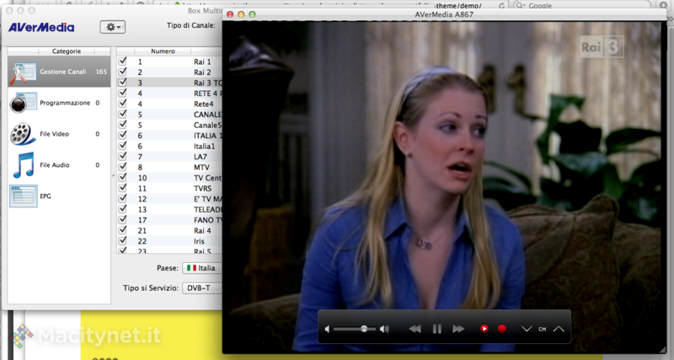Uncheck the TVRS channel checkbox

point(122,187)
